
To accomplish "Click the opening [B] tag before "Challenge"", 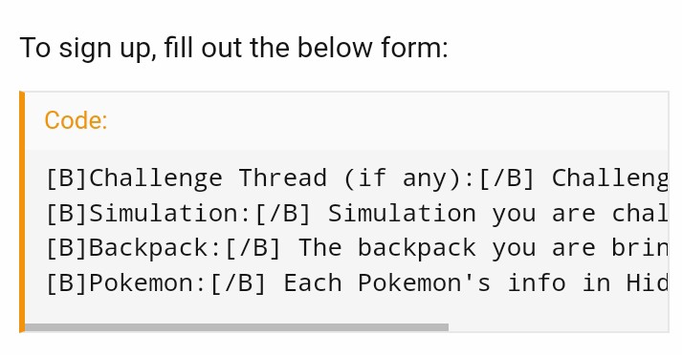I will [x=67, y=177].
